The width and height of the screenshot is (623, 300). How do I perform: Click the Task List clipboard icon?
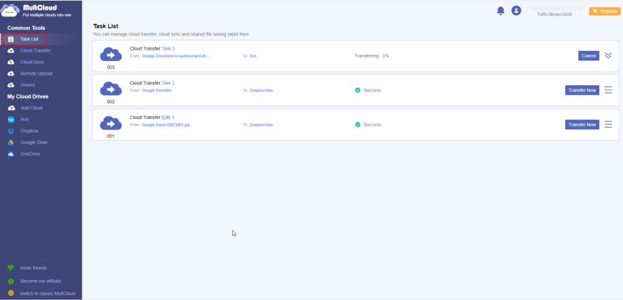(x=11, y=39)
